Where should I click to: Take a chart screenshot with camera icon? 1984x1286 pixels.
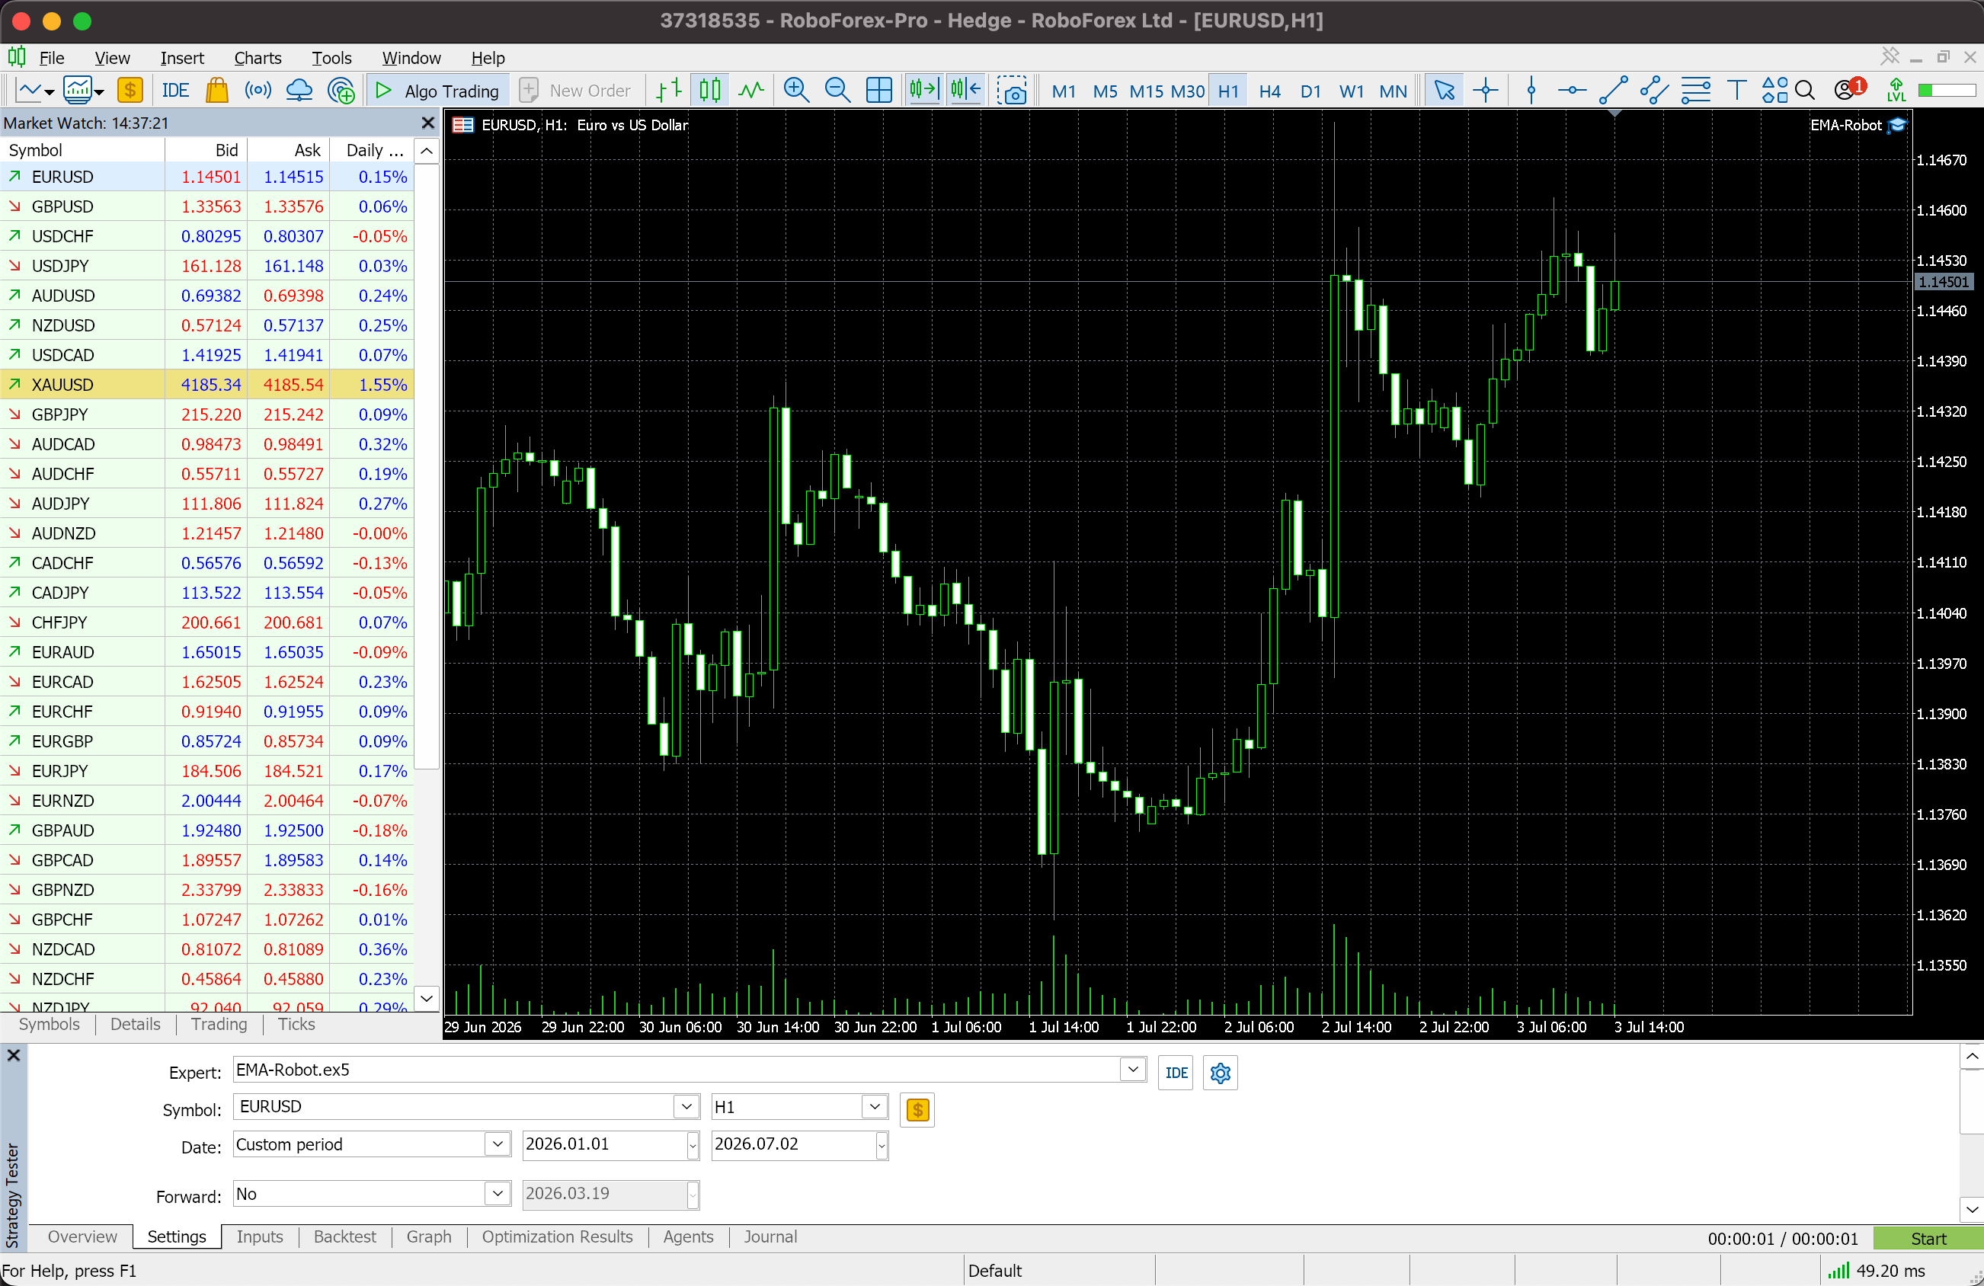1012,90
